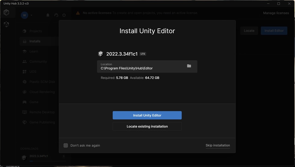Viewport: 295px width, 167px height.
Task: Open the notifications bell icon
Action: tap(48, 15)
